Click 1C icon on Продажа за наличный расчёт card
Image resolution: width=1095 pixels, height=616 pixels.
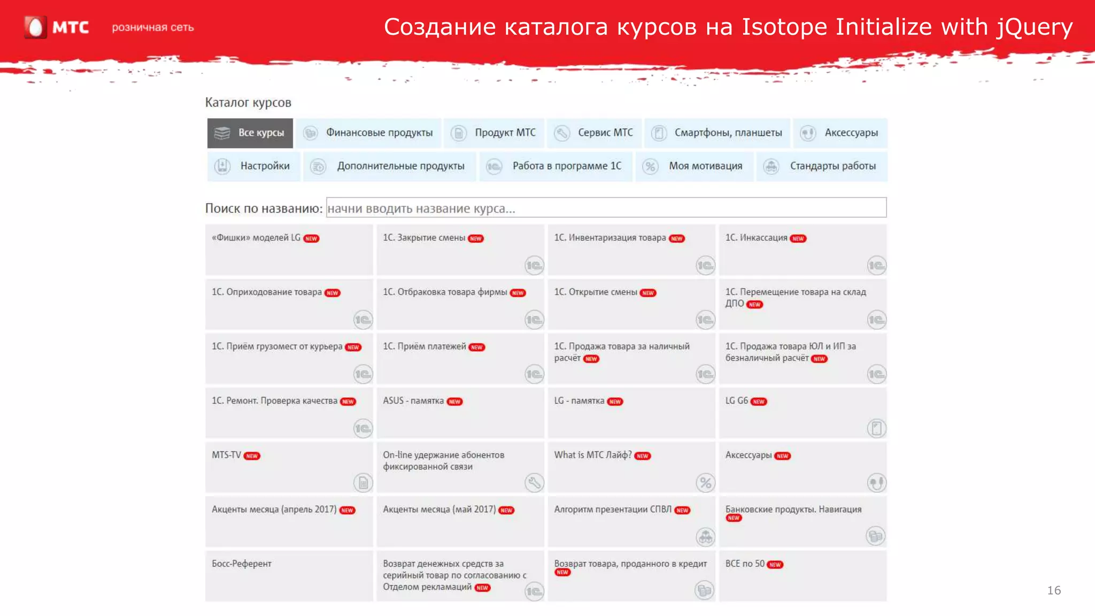pyautogui.click(x=705, y=374)
